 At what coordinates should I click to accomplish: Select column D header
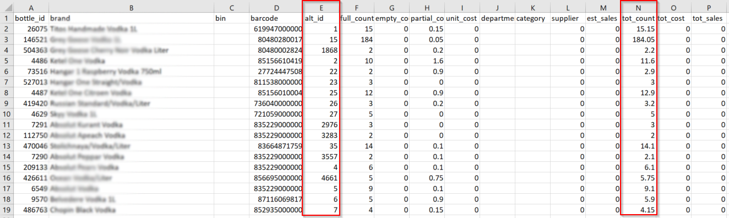(x=276, y=7)
